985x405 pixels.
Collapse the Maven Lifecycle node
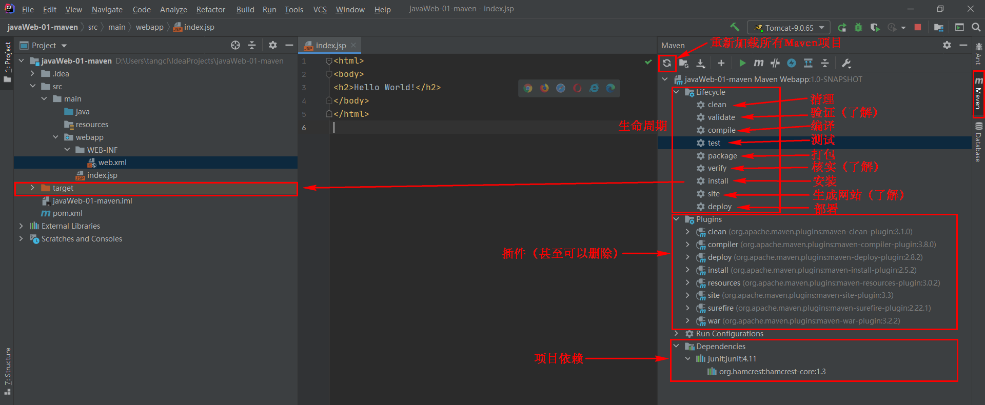[676, 92]
